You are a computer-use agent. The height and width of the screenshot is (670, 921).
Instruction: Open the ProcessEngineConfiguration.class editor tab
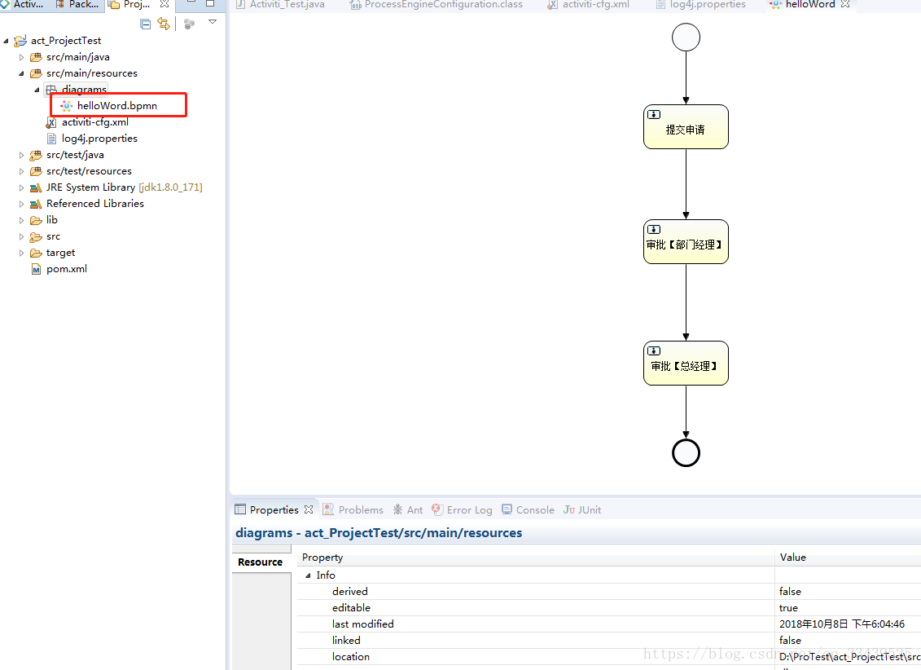click(436, 5)
